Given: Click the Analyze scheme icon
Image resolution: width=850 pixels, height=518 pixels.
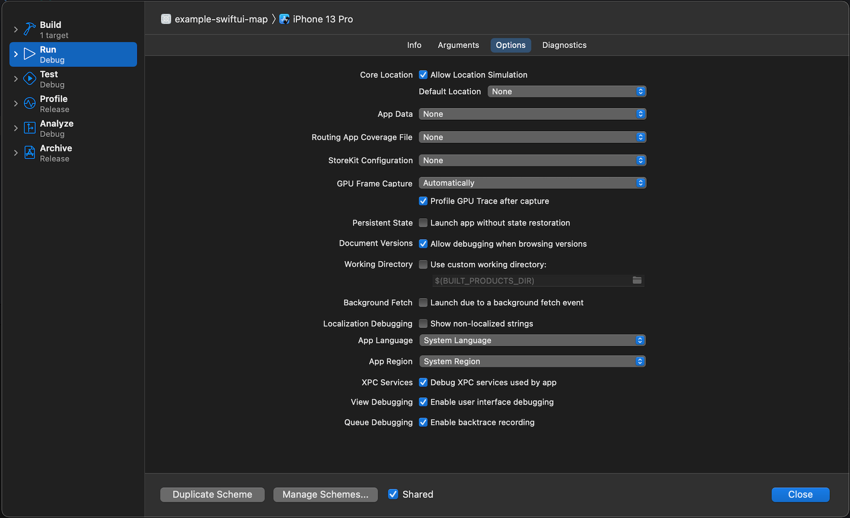Looking at the screenshot, I should point(29,128).
